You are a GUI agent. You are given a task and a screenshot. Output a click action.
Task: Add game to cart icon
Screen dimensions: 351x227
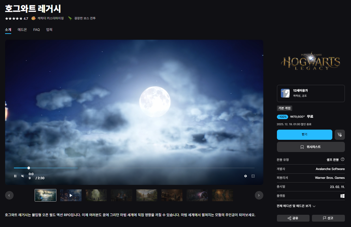tap(339, 135)
